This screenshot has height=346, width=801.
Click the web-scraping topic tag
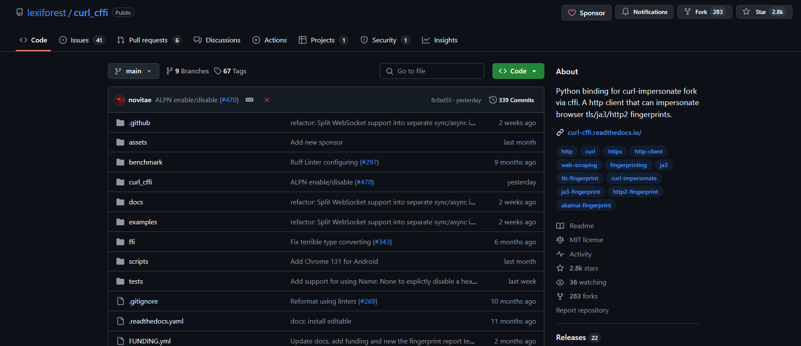pyautogui.click(x=579, y=165)
